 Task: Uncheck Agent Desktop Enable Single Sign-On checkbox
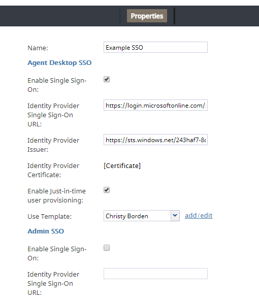[107, 79]
